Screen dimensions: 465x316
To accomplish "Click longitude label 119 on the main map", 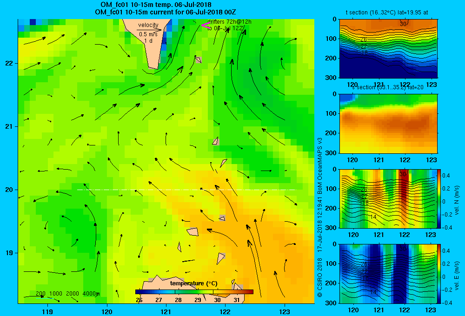I will point(47,311).
